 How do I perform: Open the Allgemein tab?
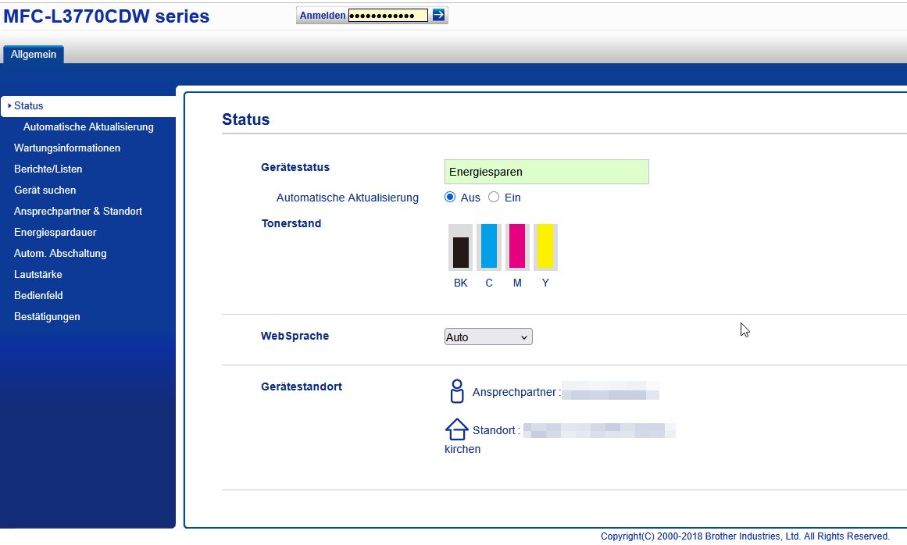pos(34,55)
